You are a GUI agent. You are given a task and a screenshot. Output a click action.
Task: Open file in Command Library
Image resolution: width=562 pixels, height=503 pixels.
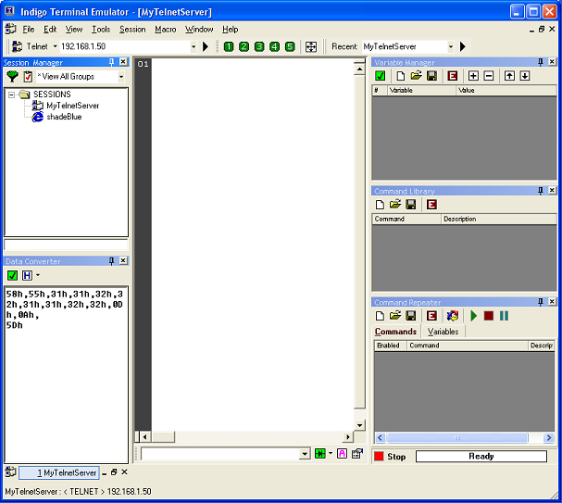395,205
